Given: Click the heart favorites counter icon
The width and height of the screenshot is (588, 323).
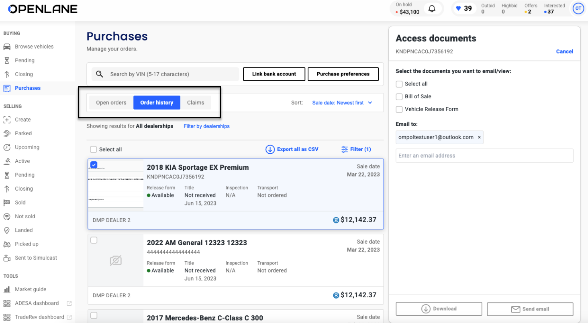Looking at the screenshot, I should pos(459,8).
